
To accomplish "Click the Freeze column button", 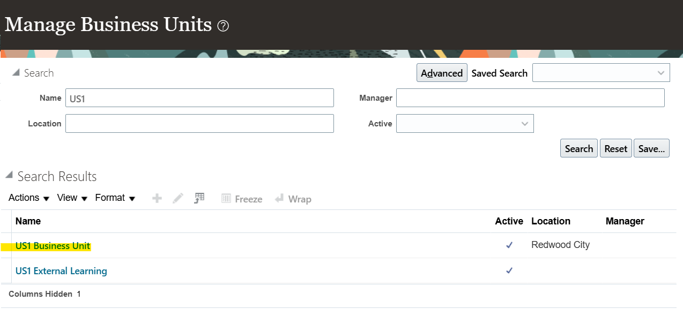I will (x=242, y=199).
